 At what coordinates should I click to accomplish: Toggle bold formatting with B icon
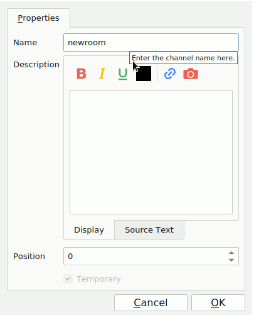82,74
